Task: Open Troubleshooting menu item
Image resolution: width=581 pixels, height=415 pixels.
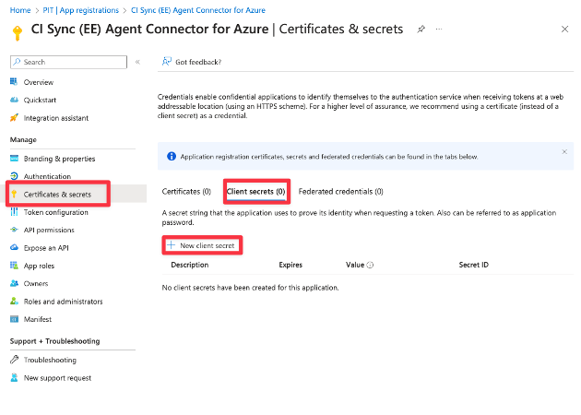Action: coord(50,360)
